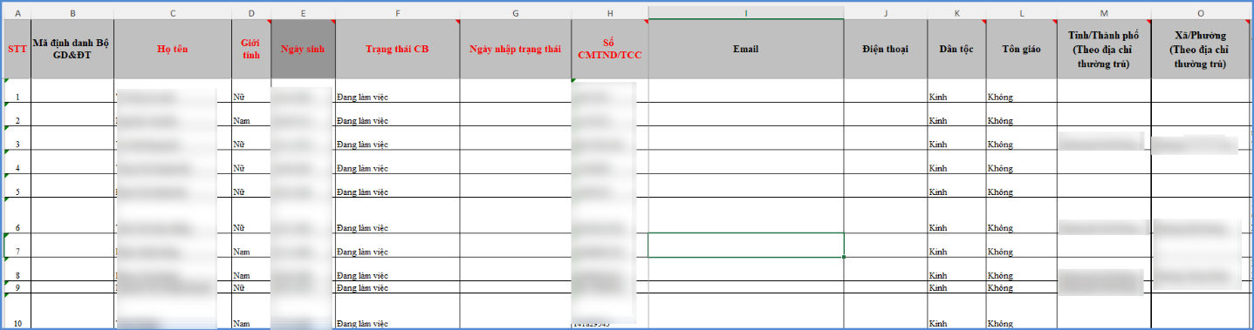
Task: Click STT cell with value 5
Action: click(17, 185)
